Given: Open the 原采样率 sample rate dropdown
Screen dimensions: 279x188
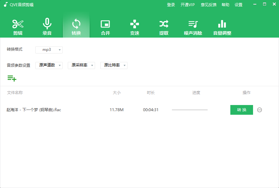Looking at the screenshot, I should tap(81, 65).
